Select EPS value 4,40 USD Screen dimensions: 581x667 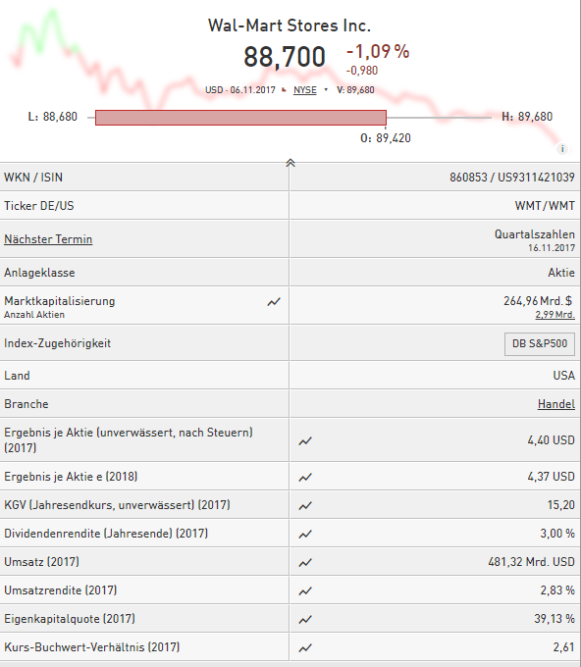point(552,439)
